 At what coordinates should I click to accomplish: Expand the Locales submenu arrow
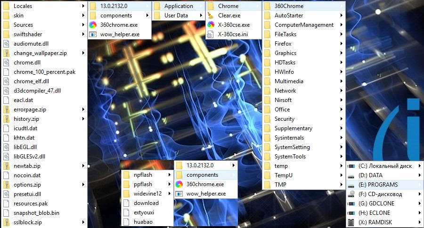[83, 6]
